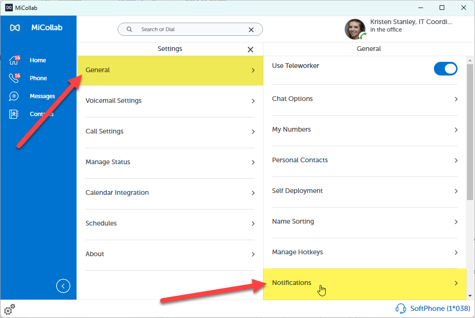475x318 pixels.
Task: Expand General settings chevron
Action: coord(253,70)
